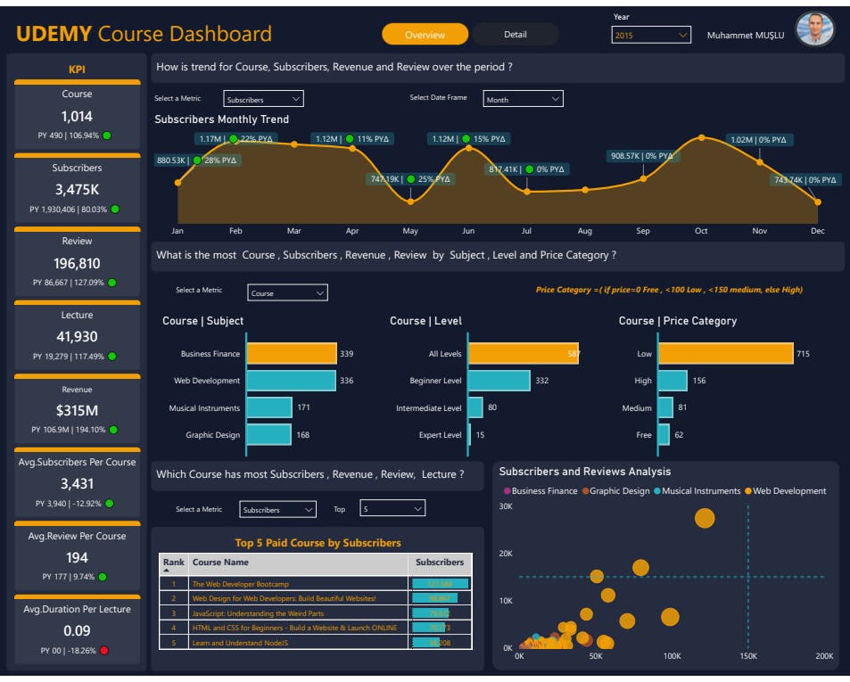Screen dimensions: 850x682
Task: Open the Year dropdown showing 2015
Action: click(652, 35)
